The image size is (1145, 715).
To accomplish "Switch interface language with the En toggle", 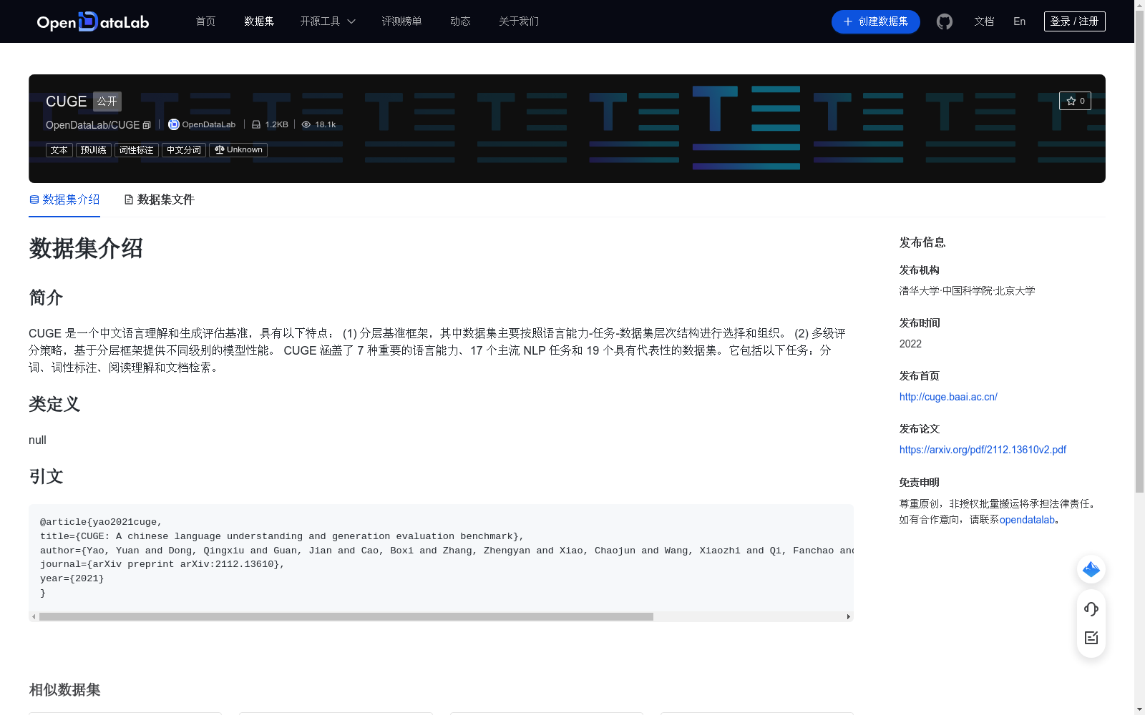I will point(1018,21).
